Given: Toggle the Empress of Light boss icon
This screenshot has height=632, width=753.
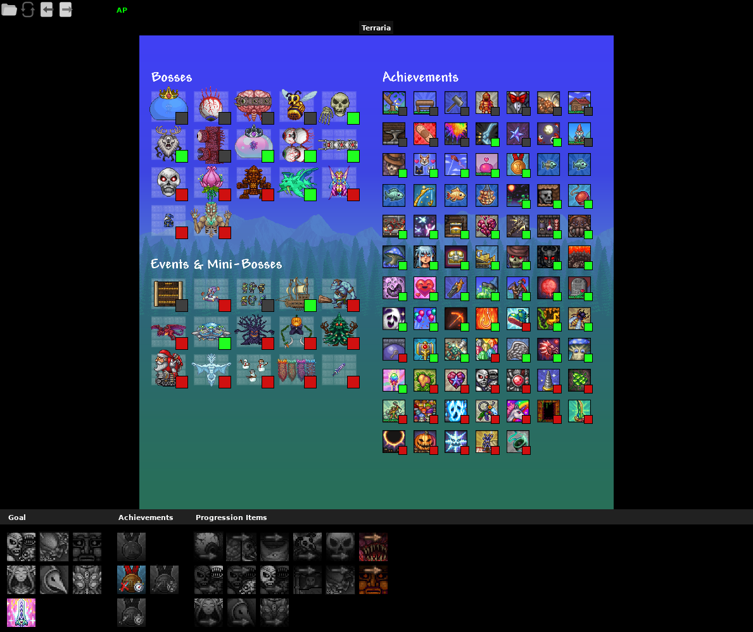Looking at the screenshot, I should pyautogui.click(x=339, y=183).
